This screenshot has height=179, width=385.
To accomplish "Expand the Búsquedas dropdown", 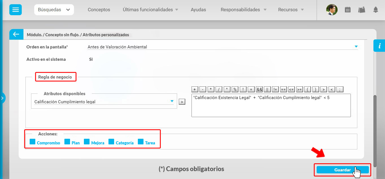I will pos(54,10).
